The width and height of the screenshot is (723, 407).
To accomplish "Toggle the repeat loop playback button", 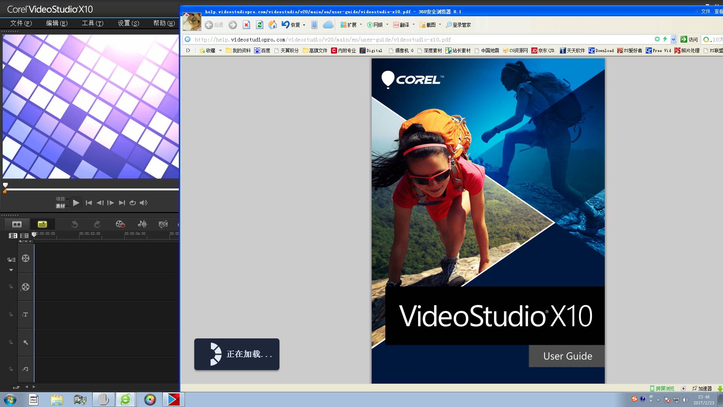I will click(x=133, y=203).
